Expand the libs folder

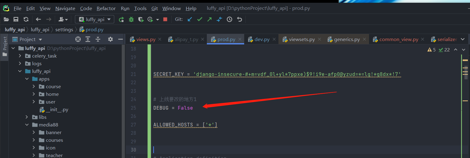point(27,117)
